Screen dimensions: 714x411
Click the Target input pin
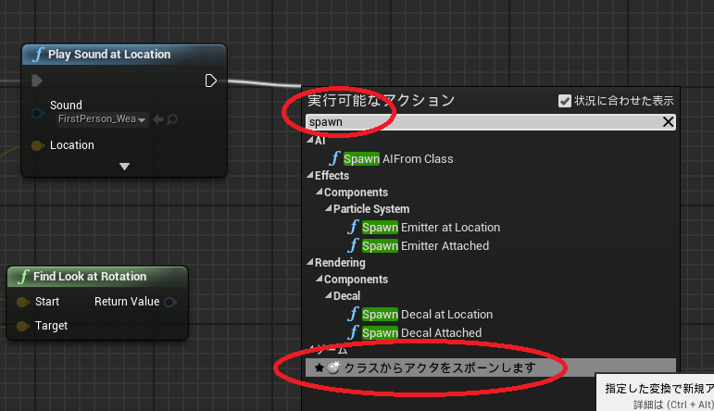coord(22,326)
